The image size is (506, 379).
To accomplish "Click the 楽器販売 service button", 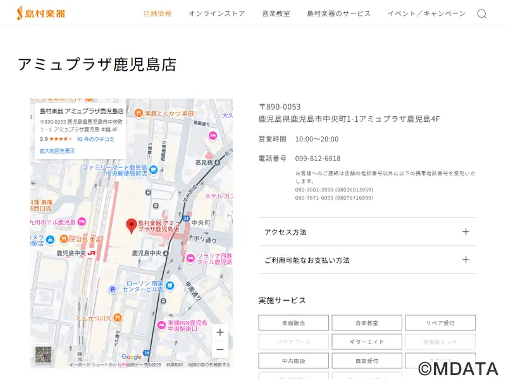I will click(x=293, y=323).
